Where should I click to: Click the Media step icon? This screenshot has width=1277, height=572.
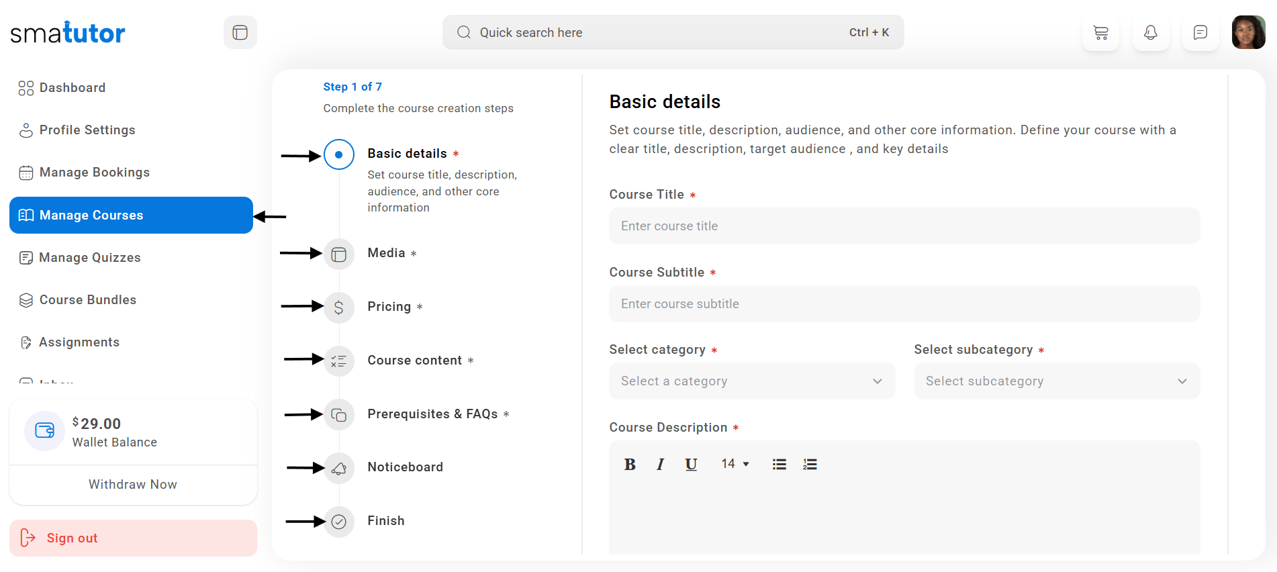tap(339, 254)
